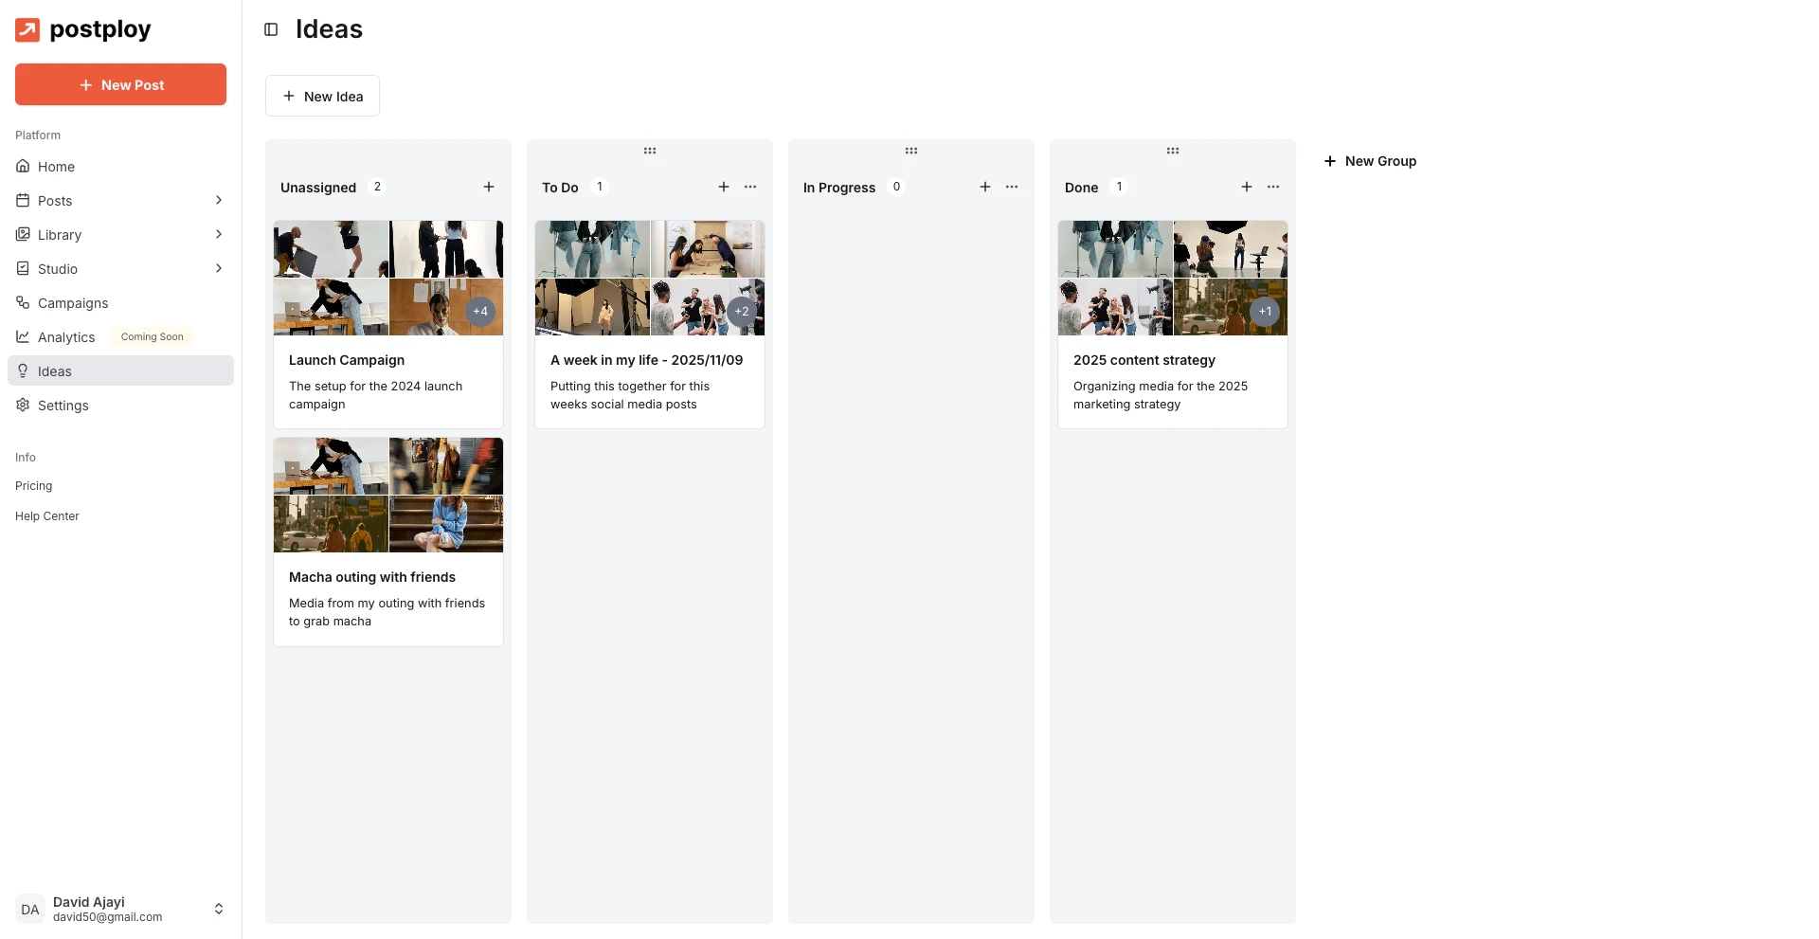Click the Done column header

click(1081, 188)
